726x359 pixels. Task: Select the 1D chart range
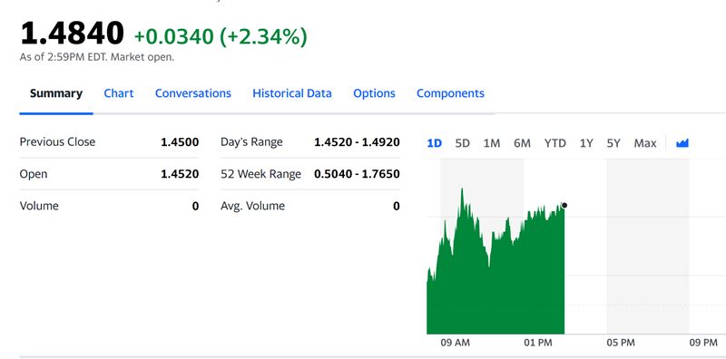pyautogui.click(x=434, y=143)
